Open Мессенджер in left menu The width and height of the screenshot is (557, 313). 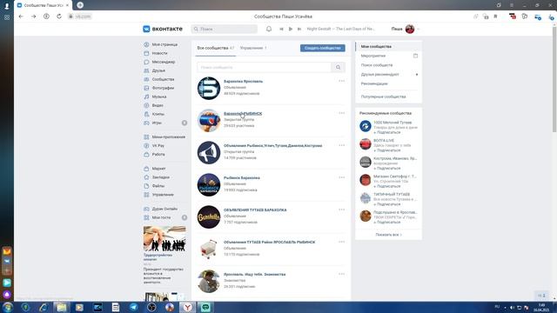164,62
